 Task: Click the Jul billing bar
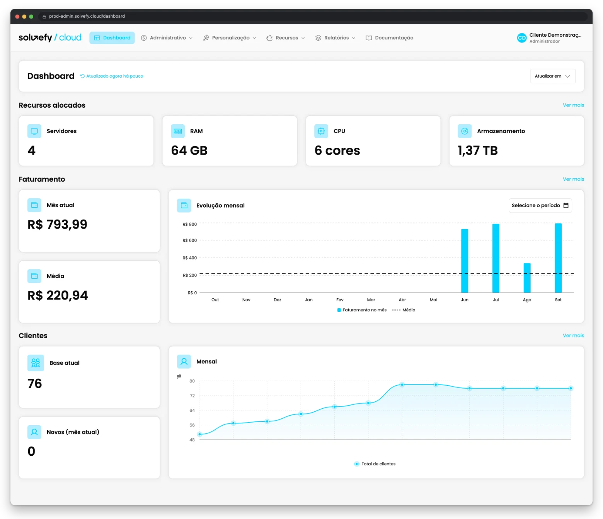click(496, 258)
